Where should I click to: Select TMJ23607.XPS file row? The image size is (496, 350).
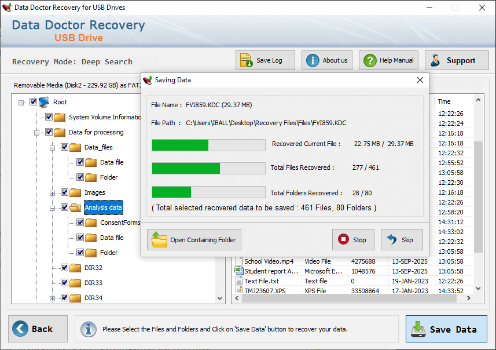coord(354,290)
